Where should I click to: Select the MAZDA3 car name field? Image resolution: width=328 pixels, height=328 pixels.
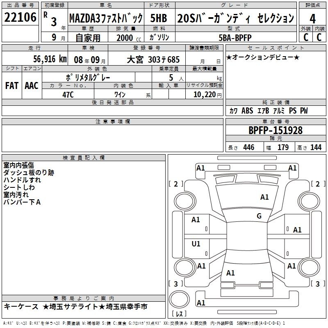tap(105, 18)
